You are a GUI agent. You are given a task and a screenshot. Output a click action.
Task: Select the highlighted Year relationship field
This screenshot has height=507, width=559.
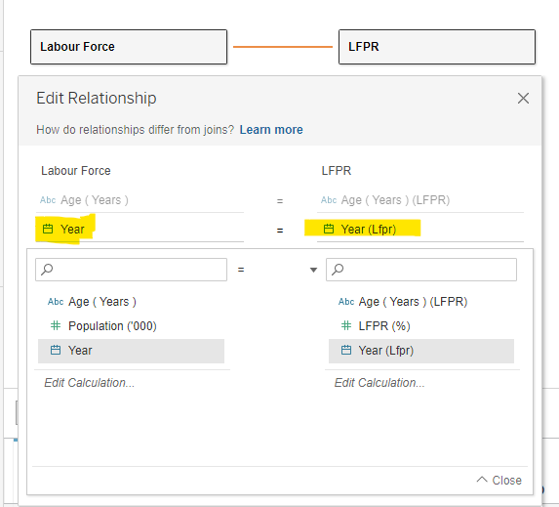click(140, 229)
